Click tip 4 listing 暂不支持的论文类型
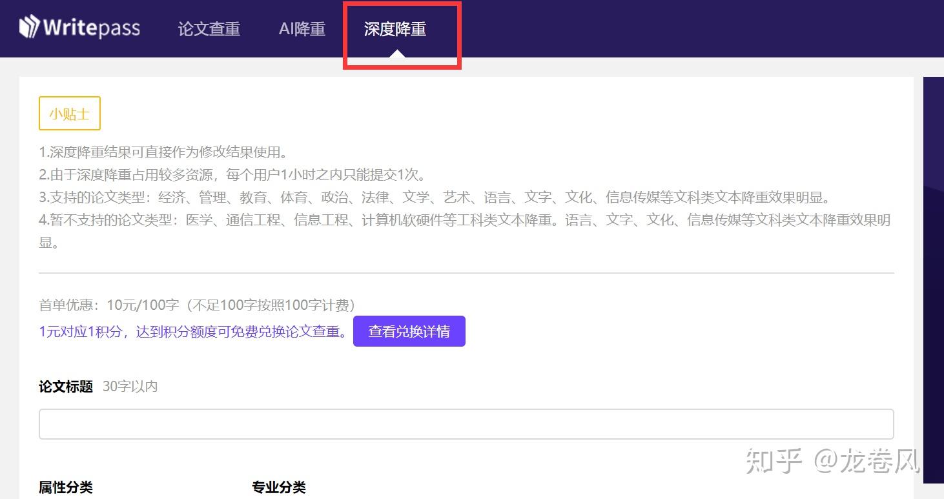This screenshot has width=944, height=499. [x=465, y=231]
